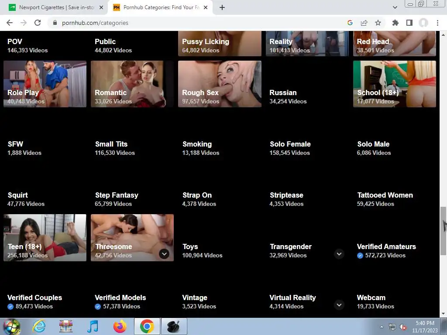
Task: Open the Vintage category
Action: (x=195, y=297)
